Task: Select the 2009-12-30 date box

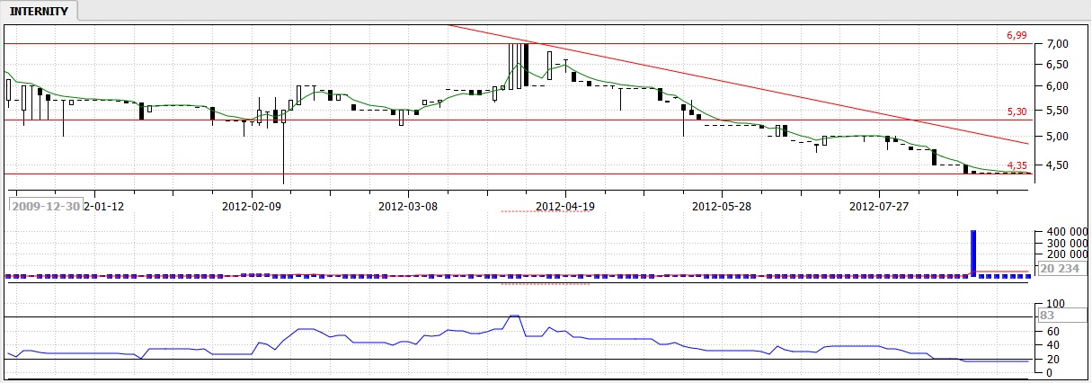Action: [45, 205]
